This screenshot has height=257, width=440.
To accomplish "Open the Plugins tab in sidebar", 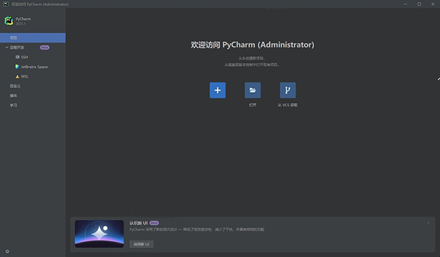I will click(32, 96).
